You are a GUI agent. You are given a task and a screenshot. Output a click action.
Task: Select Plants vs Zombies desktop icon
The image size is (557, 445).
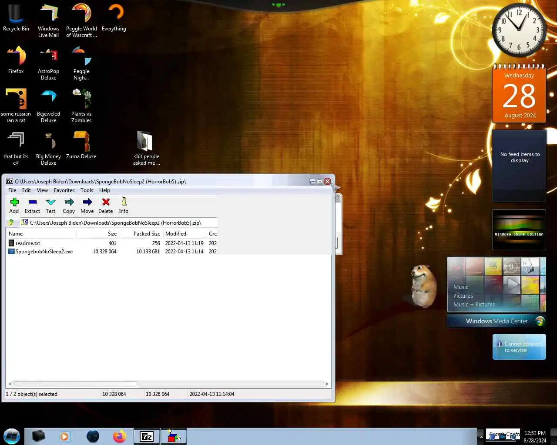pyautogui.click(x=81, y=106)
